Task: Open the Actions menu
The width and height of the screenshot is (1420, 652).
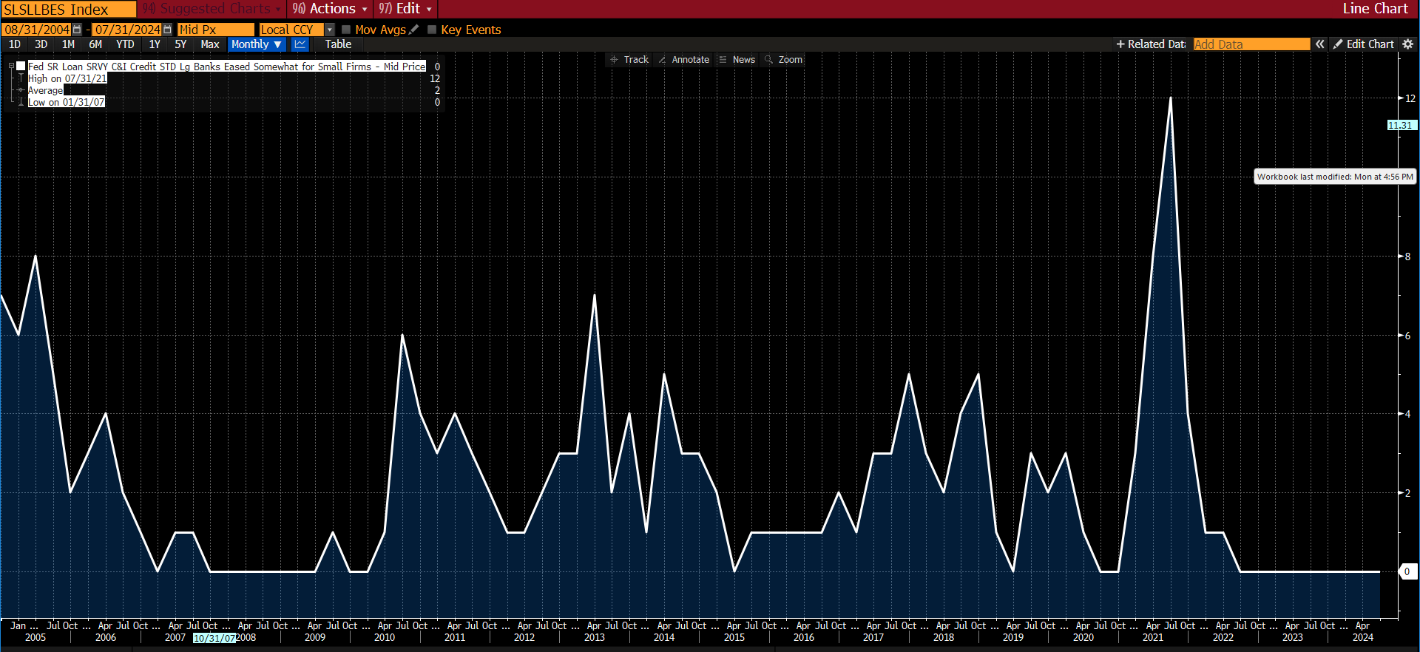Action: click(330, 9)
